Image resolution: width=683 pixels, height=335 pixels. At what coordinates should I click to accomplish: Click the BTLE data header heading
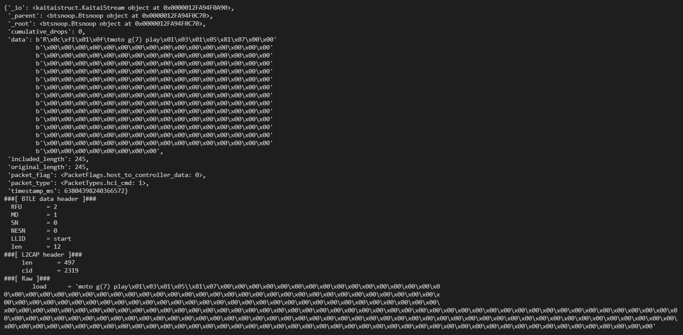coord(50,199)
